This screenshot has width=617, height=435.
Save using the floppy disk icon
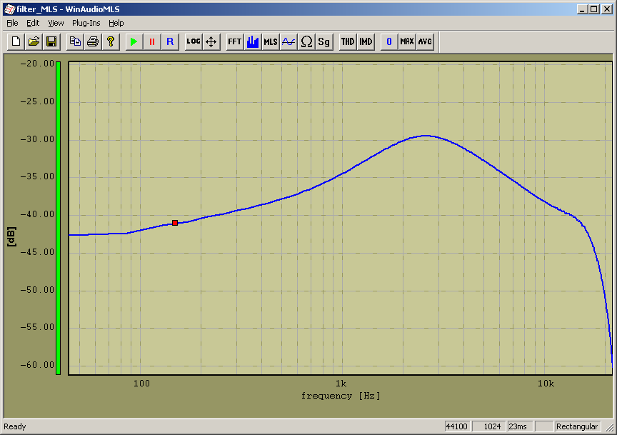coord(51,41)
